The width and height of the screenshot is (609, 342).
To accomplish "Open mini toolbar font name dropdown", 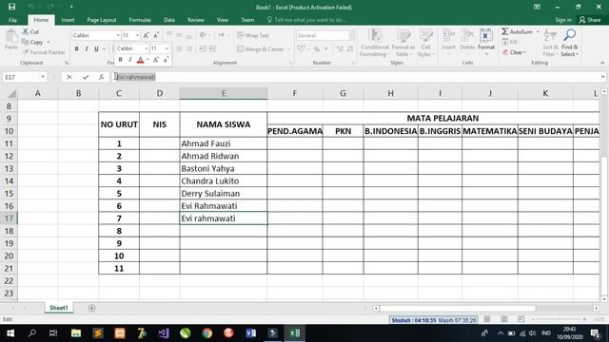I will pyautogui.click(x=146, y=48).
